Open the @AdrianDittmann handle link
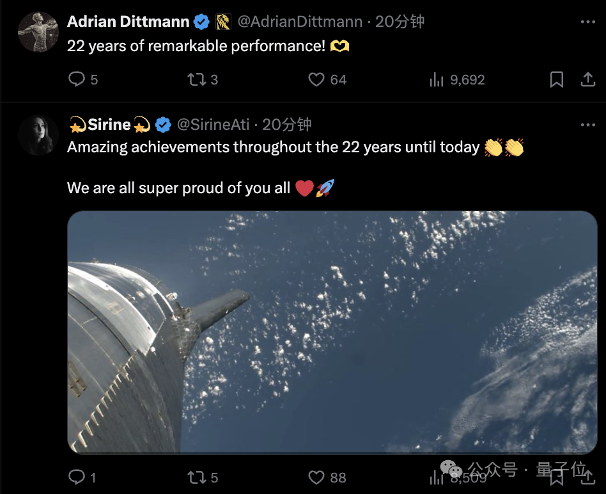 (x=300, y=22)
